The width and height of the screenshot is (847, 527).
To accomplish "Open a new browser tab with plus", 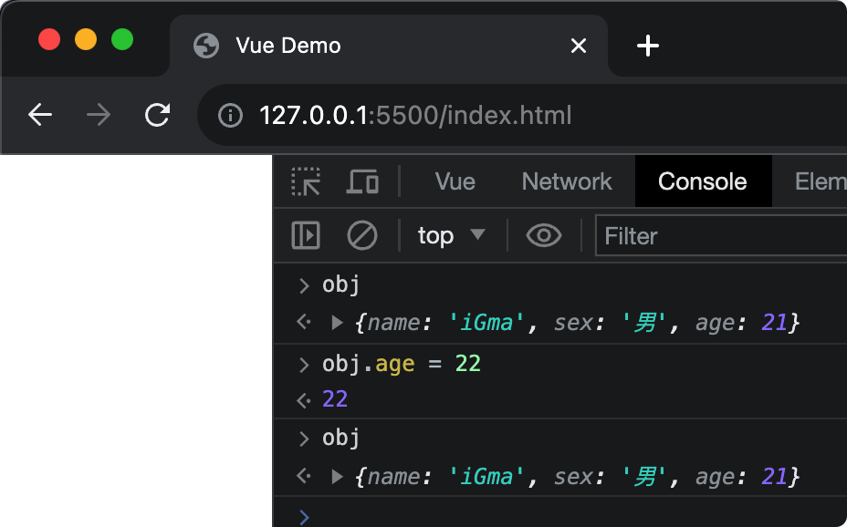I will coord(647,46).
